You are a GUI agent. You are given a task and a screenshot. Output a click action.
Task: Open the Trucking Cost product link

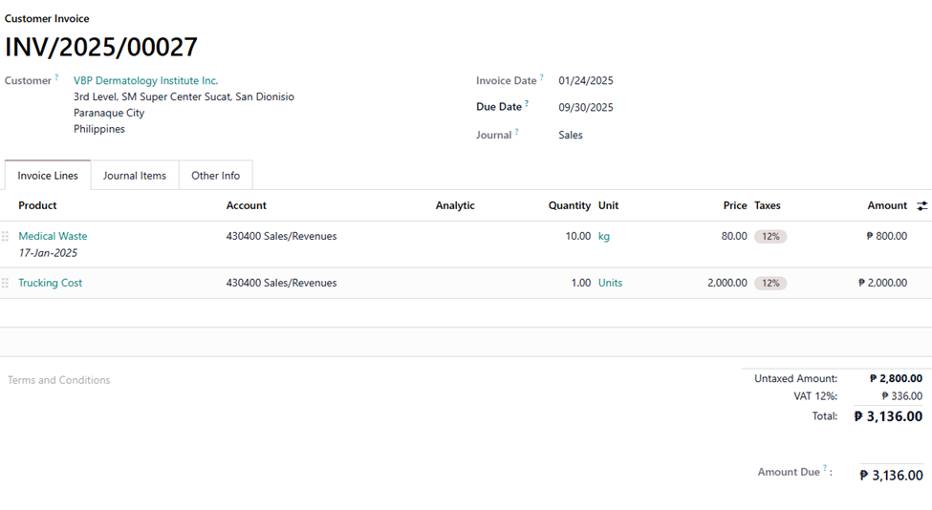click(51, 283)
